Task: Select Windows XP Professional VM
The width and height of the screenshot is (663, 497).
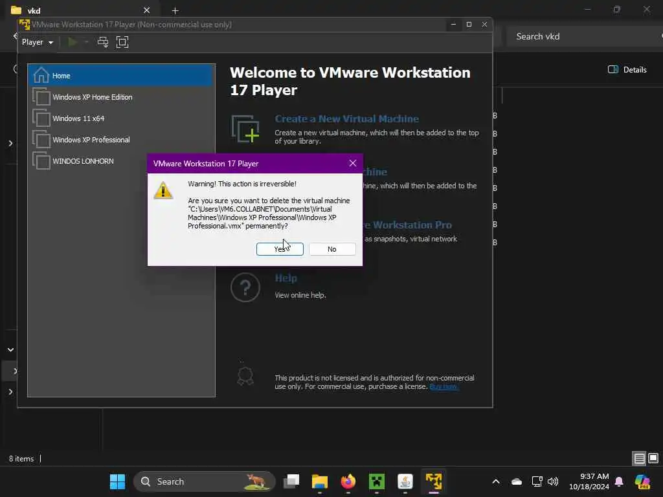Action: tap(121, 140)
